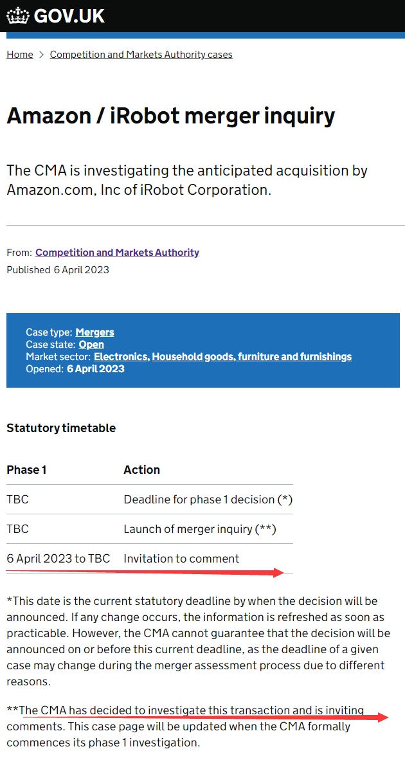Open Household goods, furniture and furnishings link
The width and height of the screenshot is (405, 758).
[252, 357]
